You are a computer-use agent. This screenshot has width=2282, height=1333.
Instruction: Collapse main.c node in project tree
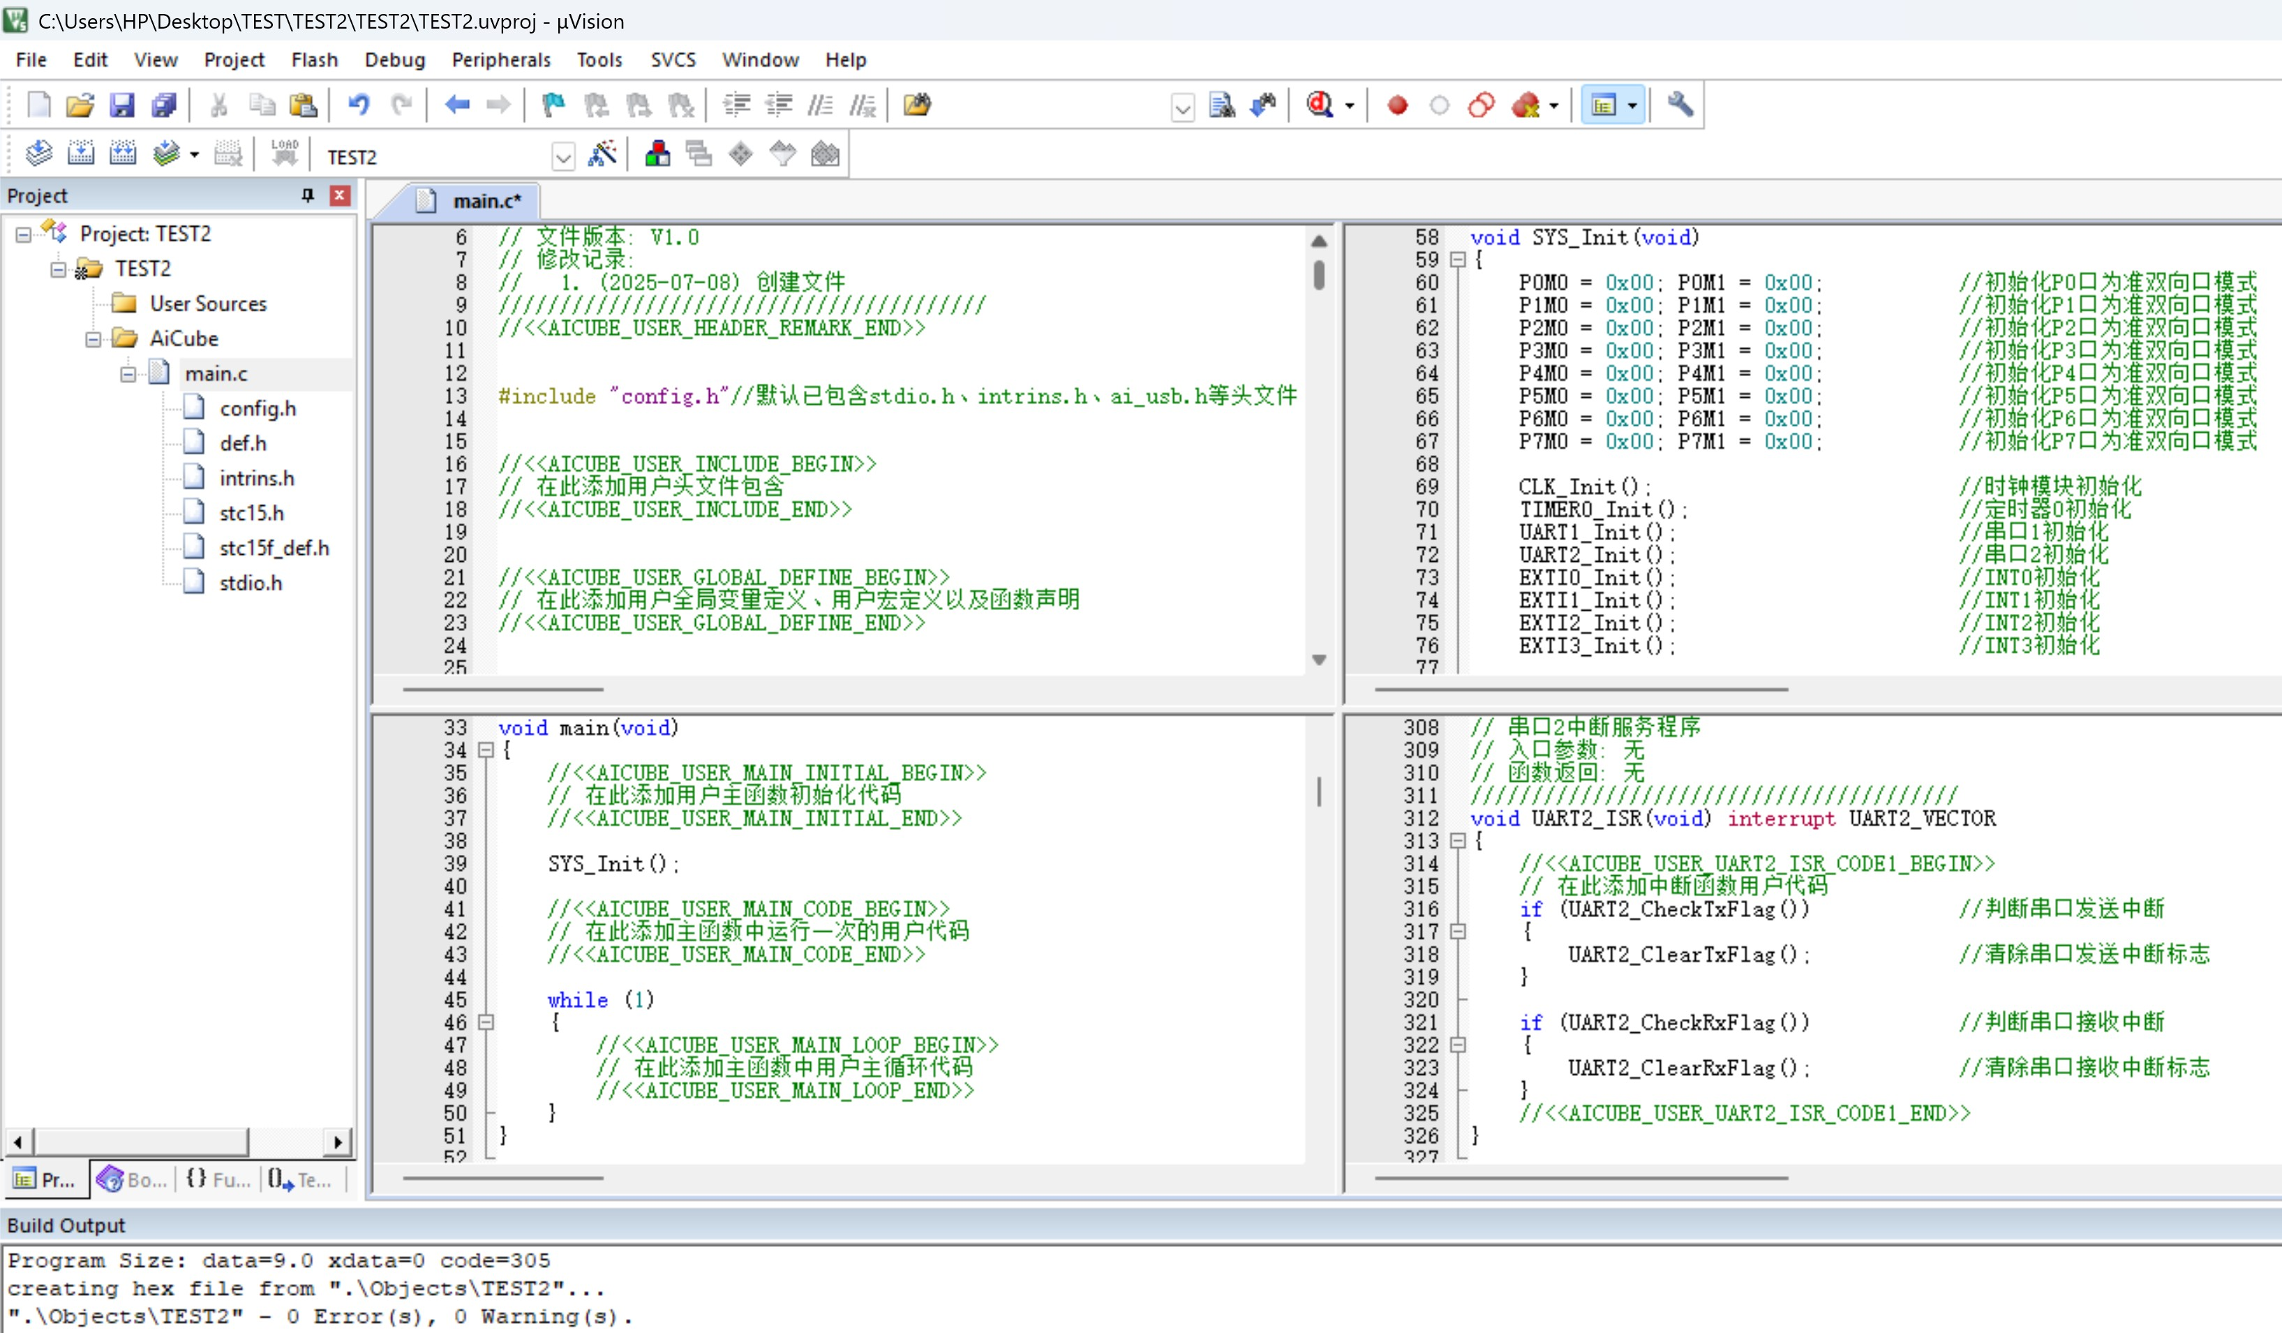(x=128, y=374)
